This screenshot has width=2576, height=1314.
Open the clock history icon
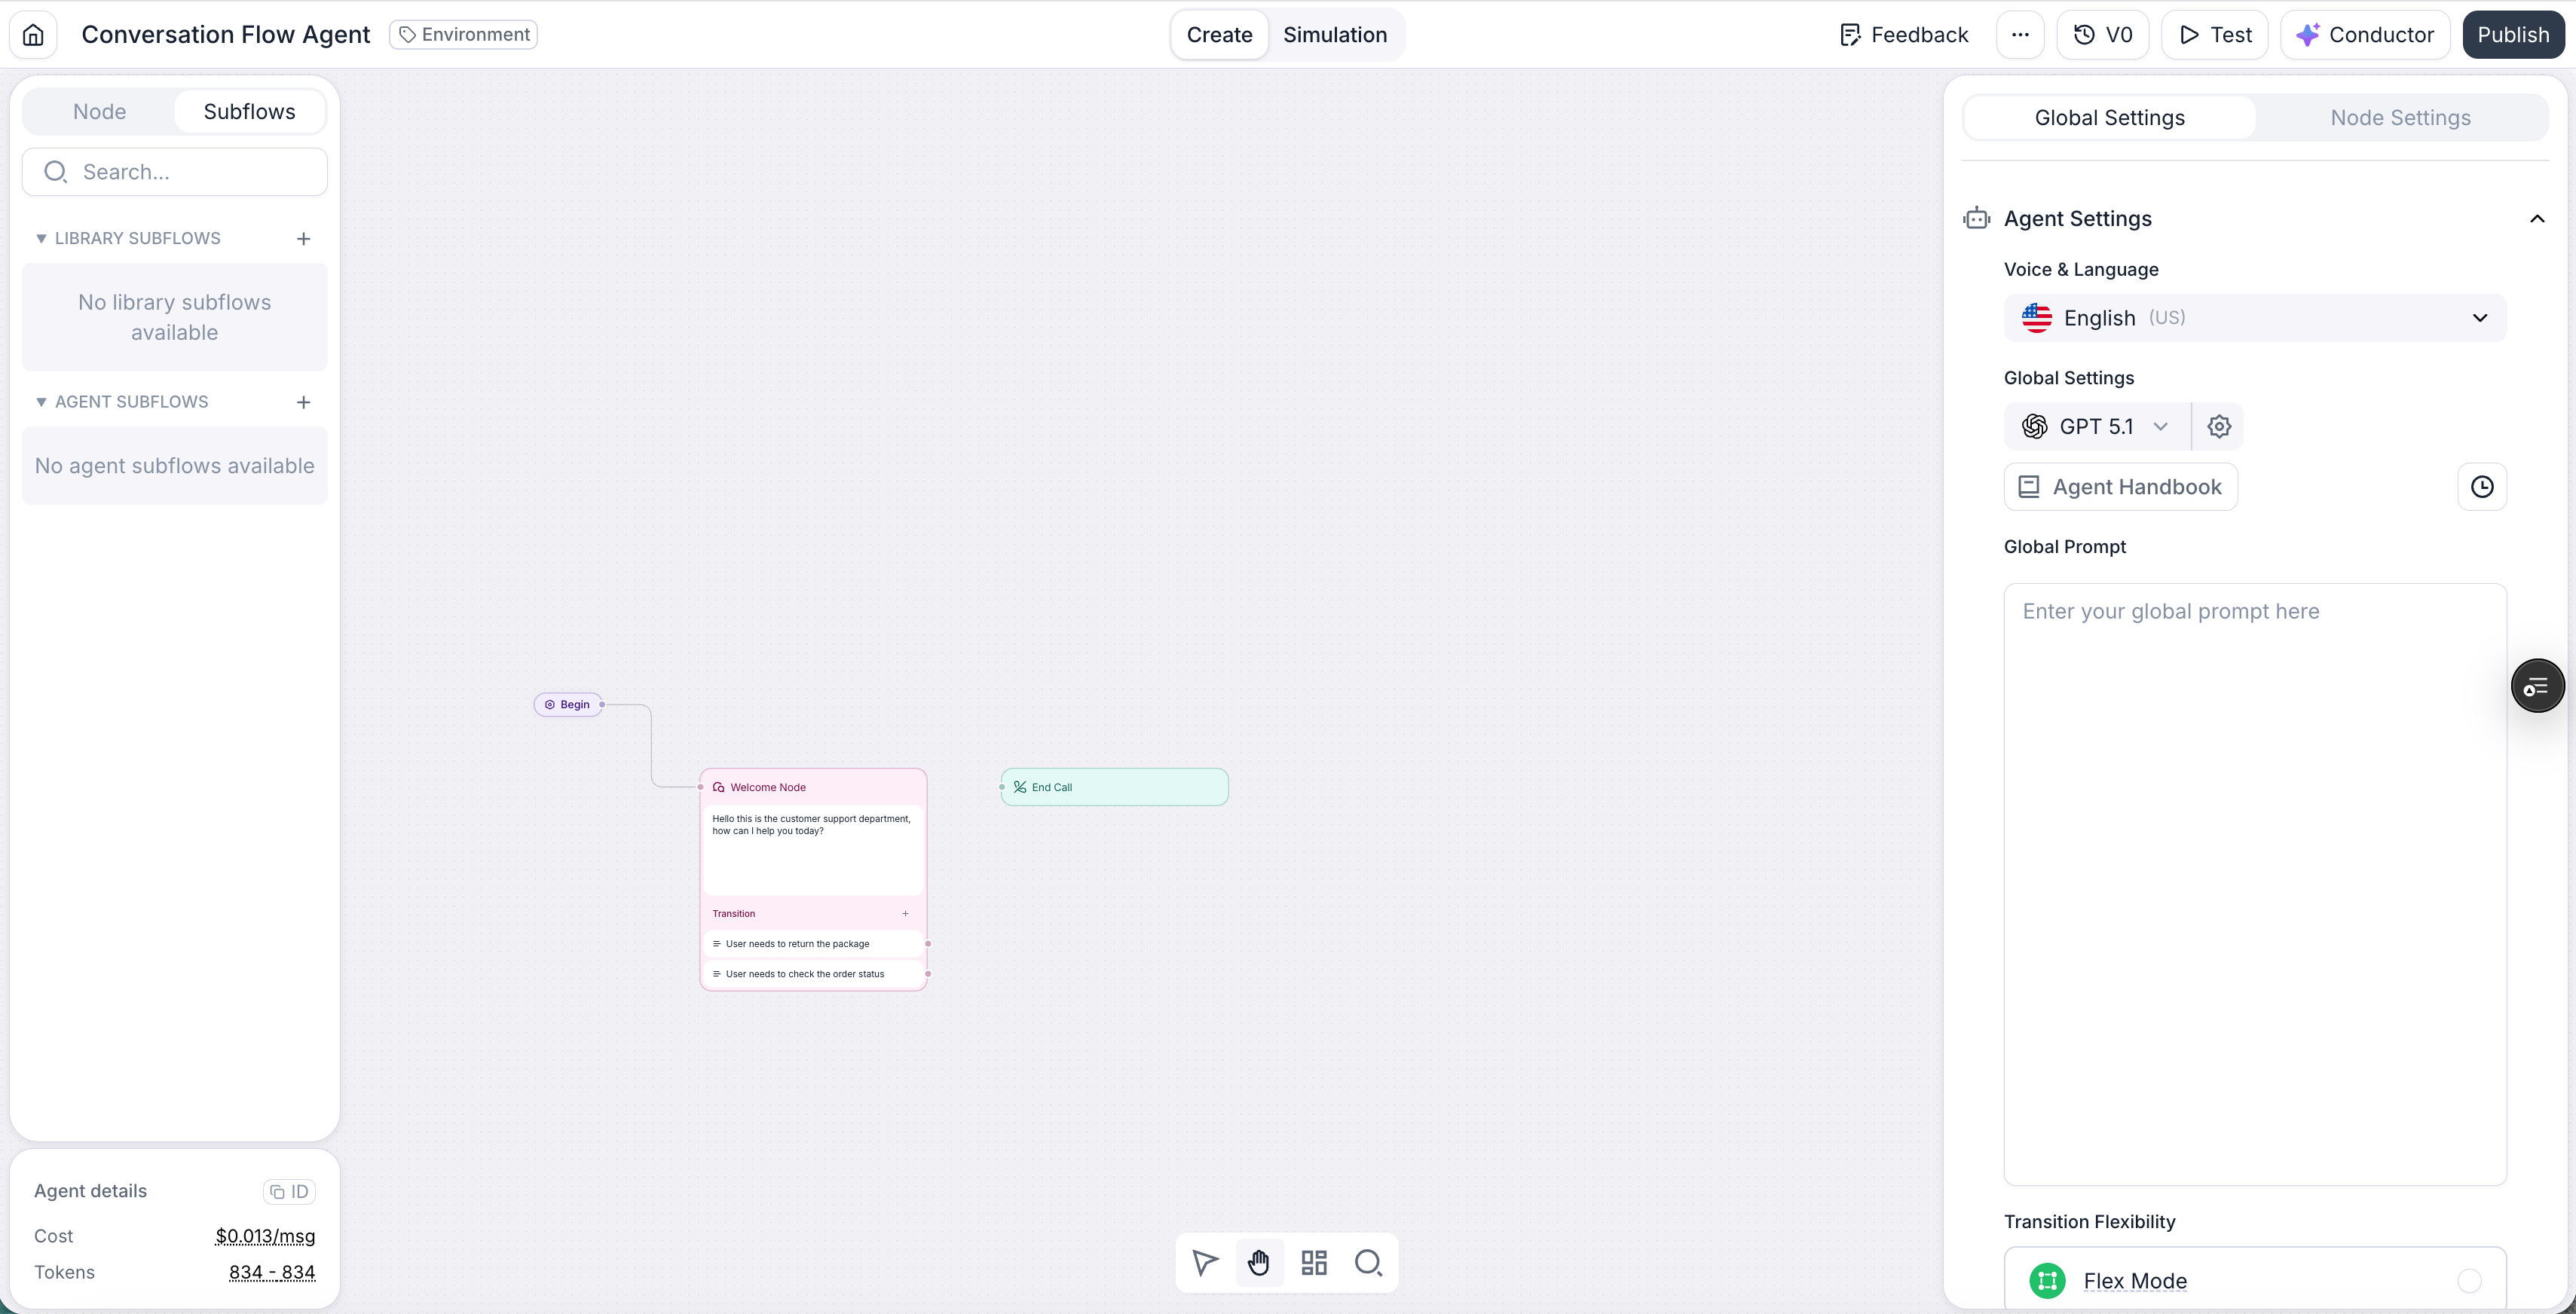coord(2481,487)
